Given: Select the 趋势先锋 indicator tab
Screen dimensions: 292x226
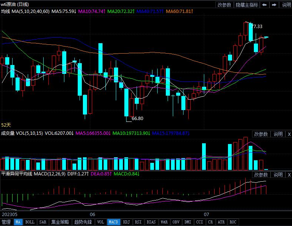Looking at the screenshot, I should [x=83, y=222].
